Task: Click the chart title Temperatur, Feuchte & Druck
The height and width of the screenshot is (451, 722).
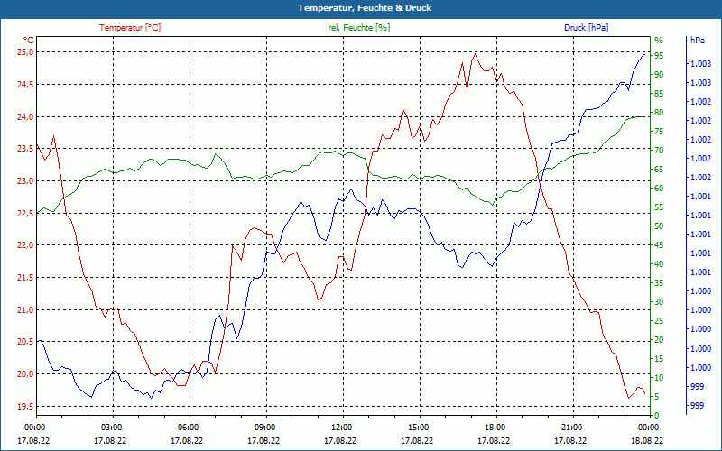Action: tap(365, 8)
